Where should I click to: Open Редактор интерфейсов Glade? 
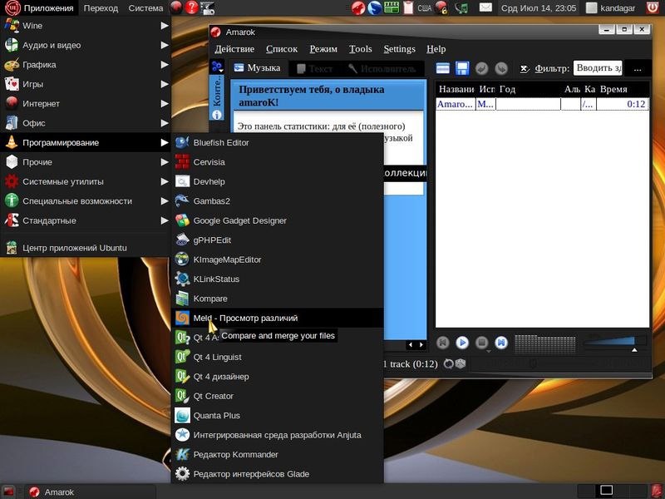tap(278, 474)
